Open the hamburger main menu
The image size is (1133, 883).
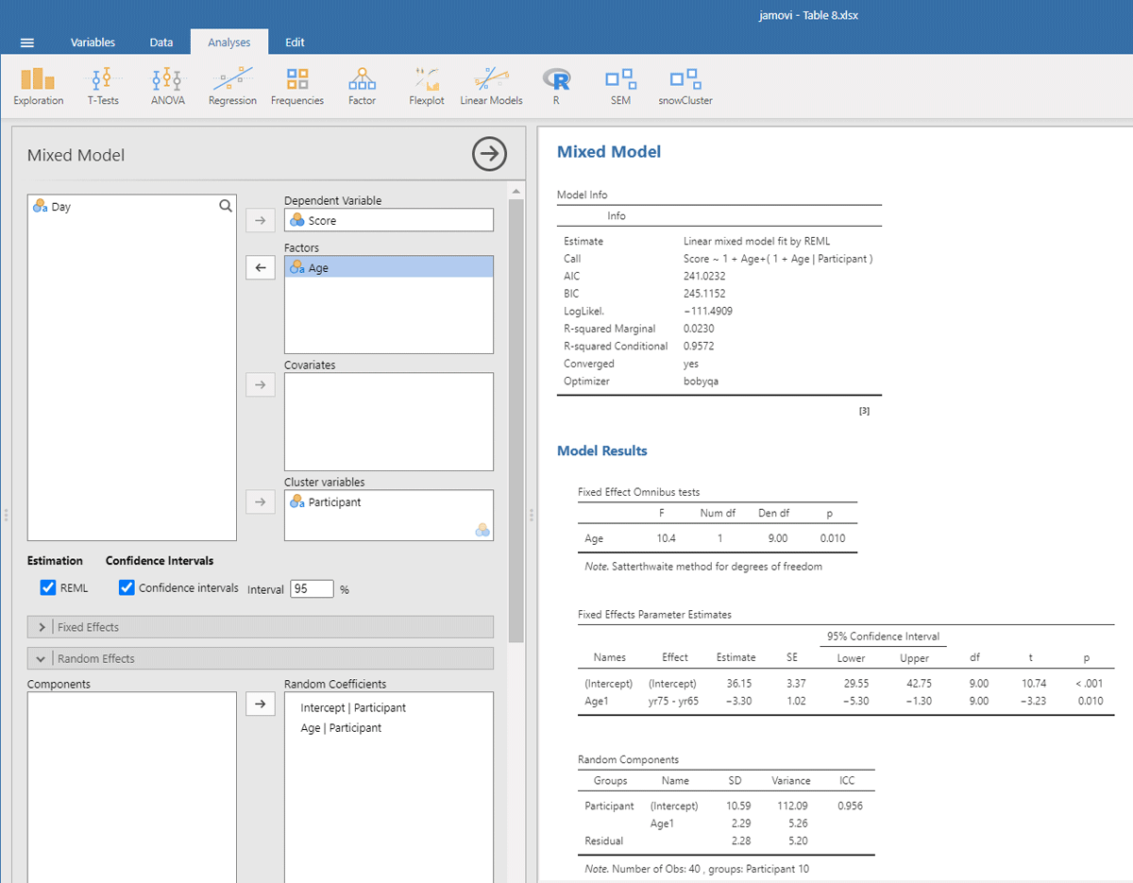coord(27,42)
